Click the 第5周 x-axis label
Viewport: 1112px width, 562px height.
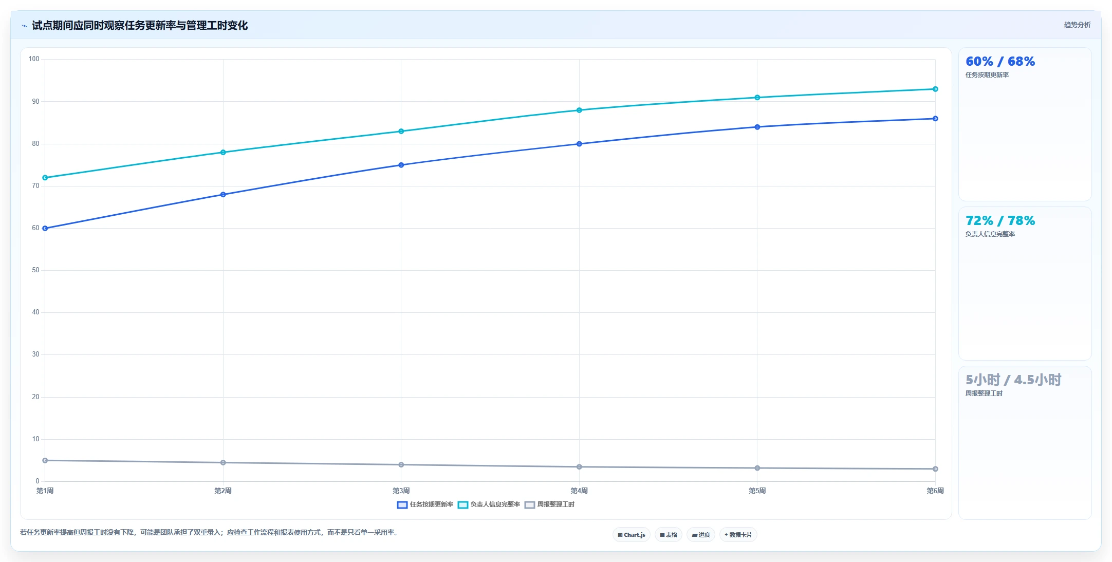click(757, 491)
